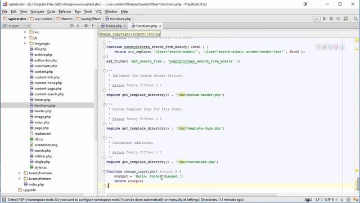This screenshot has height=203, width=360.
Task: Click twentyfifteen breadcrumb
Action: point(89,19)
